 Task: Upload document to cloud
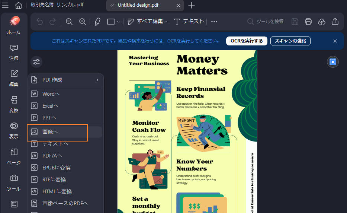coord(322,22)
